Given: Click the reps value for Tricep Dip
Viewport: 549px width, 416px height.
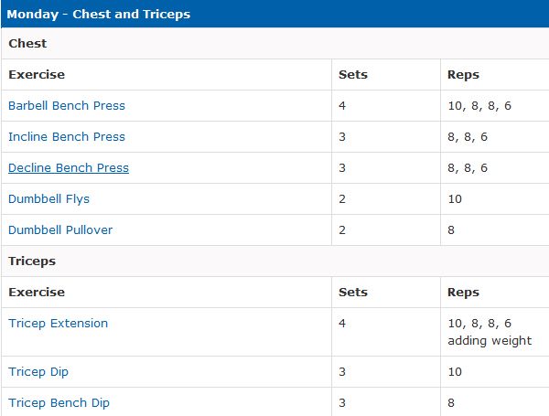Looking at the screenshot, I should pyautogui.click(x=455, y=372).
